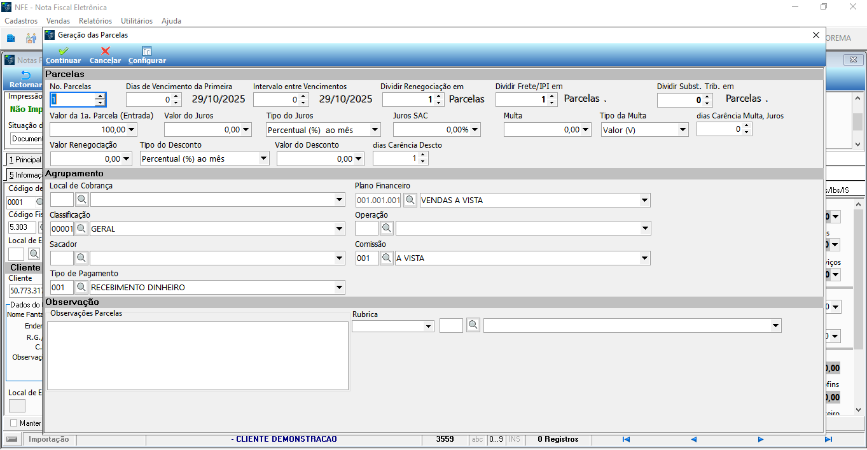Screen dimensions: 867x450
Task: Expand the Tipo do Juros dropdown
Action: coord(375,130)
